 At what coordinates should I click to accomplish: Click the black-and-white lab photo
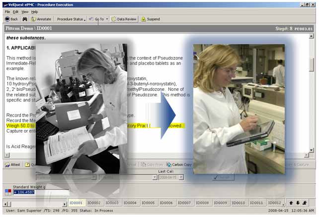click(81, 109)
